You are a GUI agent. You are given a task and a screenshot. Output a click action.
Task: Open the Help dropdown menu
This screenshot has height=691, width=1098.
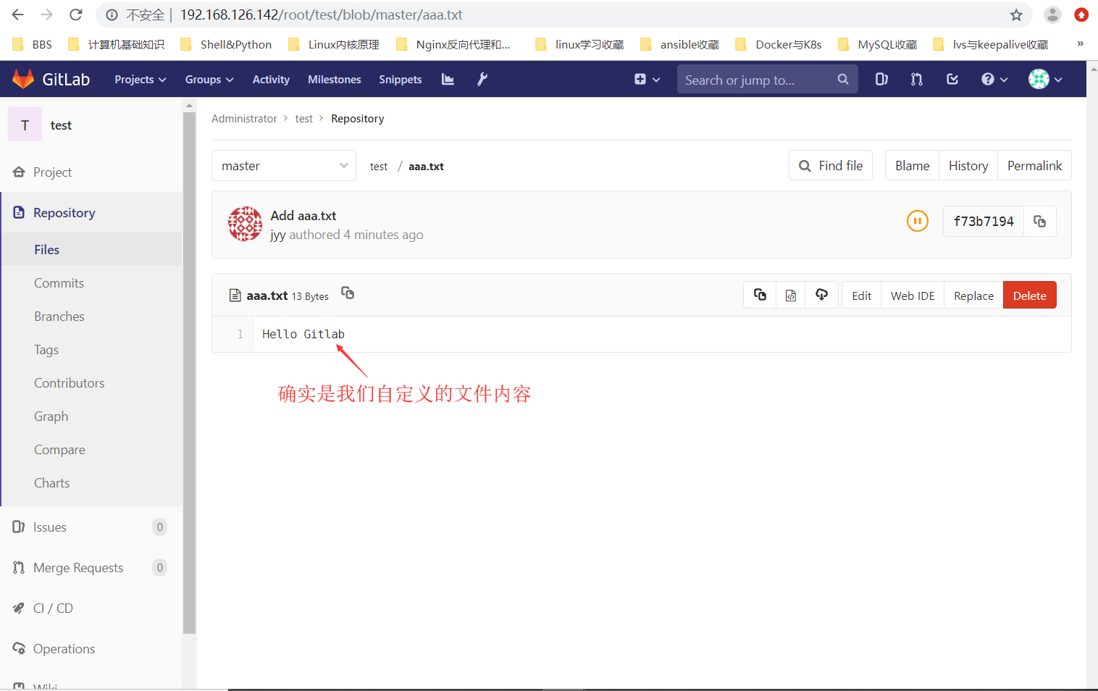(994, 79)
